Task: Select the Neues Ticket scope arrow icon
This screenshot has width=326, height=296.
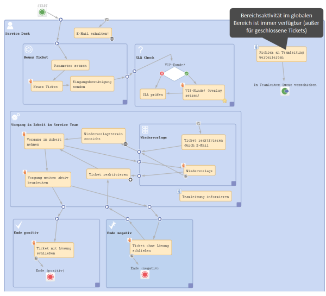Action: pyautogui.click(x=29, y=49)
